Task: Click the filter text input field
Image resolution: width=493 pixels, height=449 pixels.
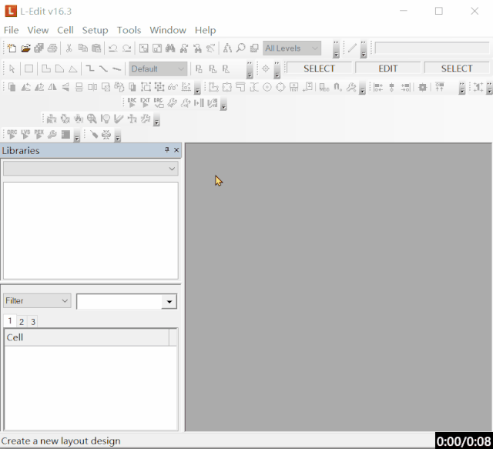Action: (119, 302)
